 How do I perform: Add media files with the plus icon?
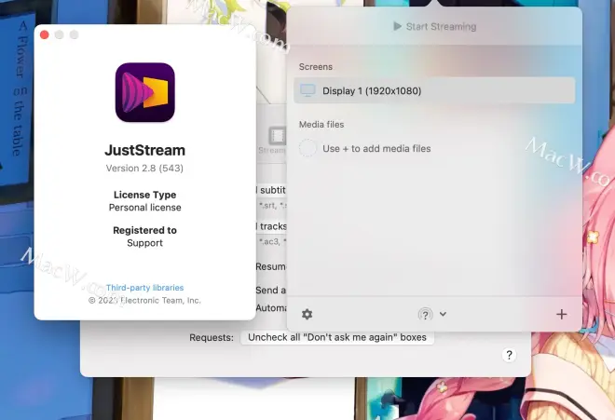[x=561, y=315]
